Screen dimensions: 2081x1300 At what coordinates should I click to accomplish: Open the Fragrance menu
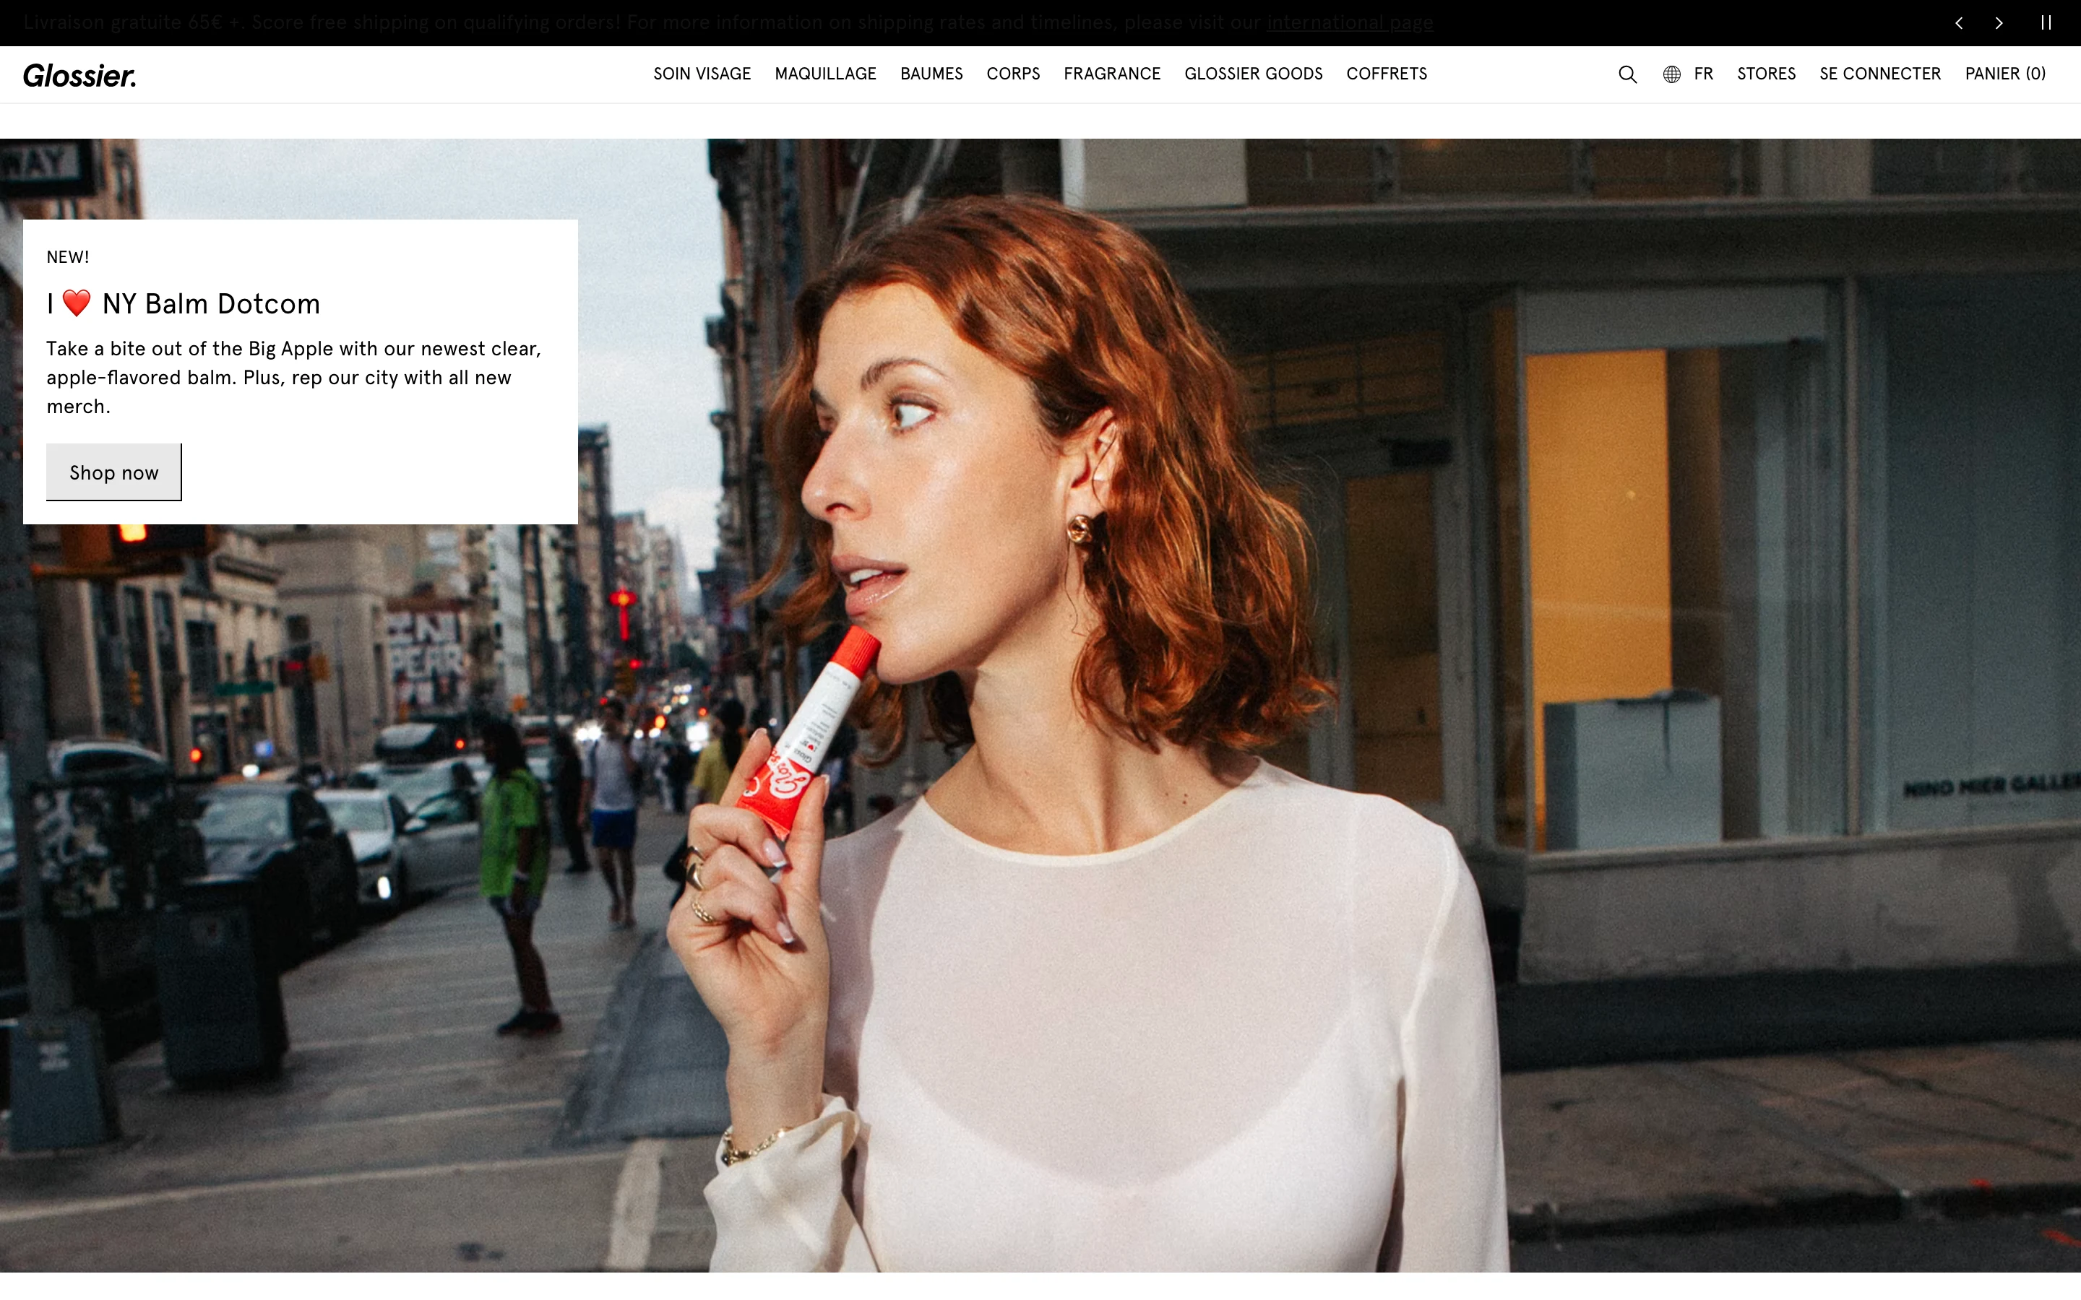(1112, 74)
